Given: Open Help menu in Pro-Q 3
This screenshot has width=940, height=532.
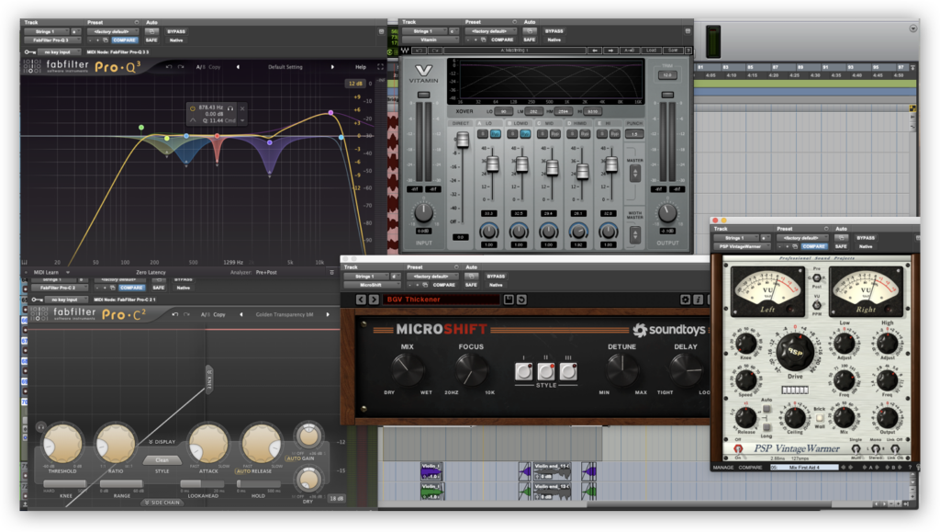Looking at the screenshot, I should pyautogui.click(x=361, y=67).
